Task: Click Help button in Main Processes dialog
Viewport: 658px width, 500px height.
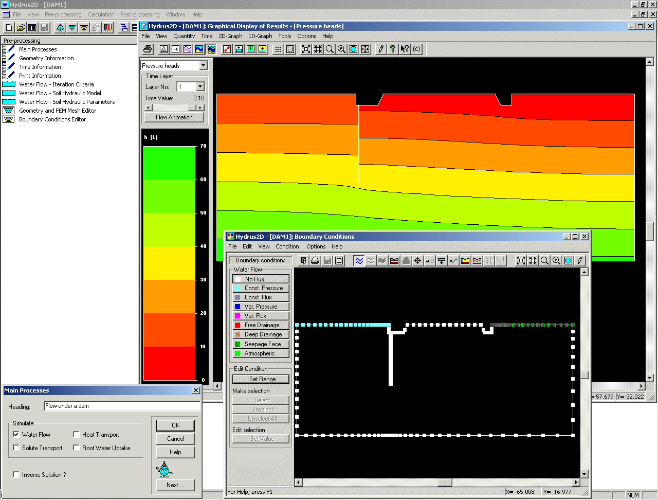Action: click(175, 452)
